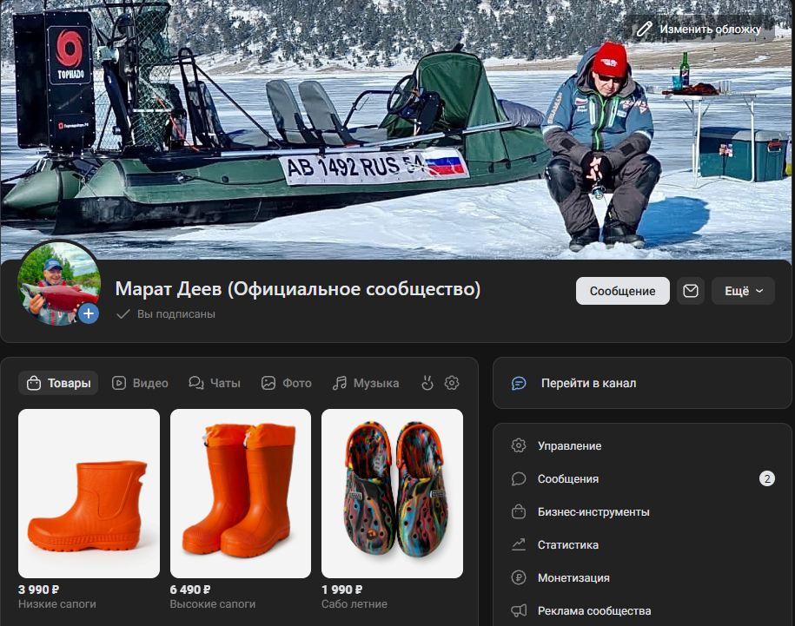Viewport: 795px width, 626px height.
Task: Click the Вы подписаны subscription status
Action: [166, 314]
